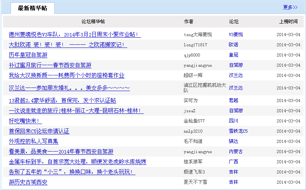Click the 上榜时间 column header
Image resolution: width=306 pixels, height=190 pixels.
point(288,22)
